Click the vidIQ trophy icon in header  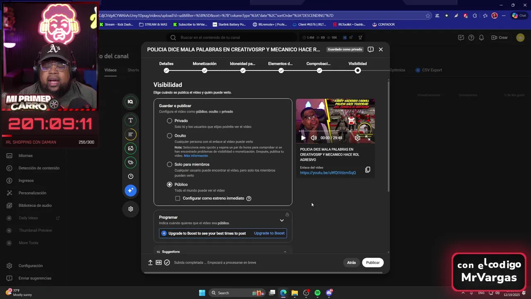(360, 37)
